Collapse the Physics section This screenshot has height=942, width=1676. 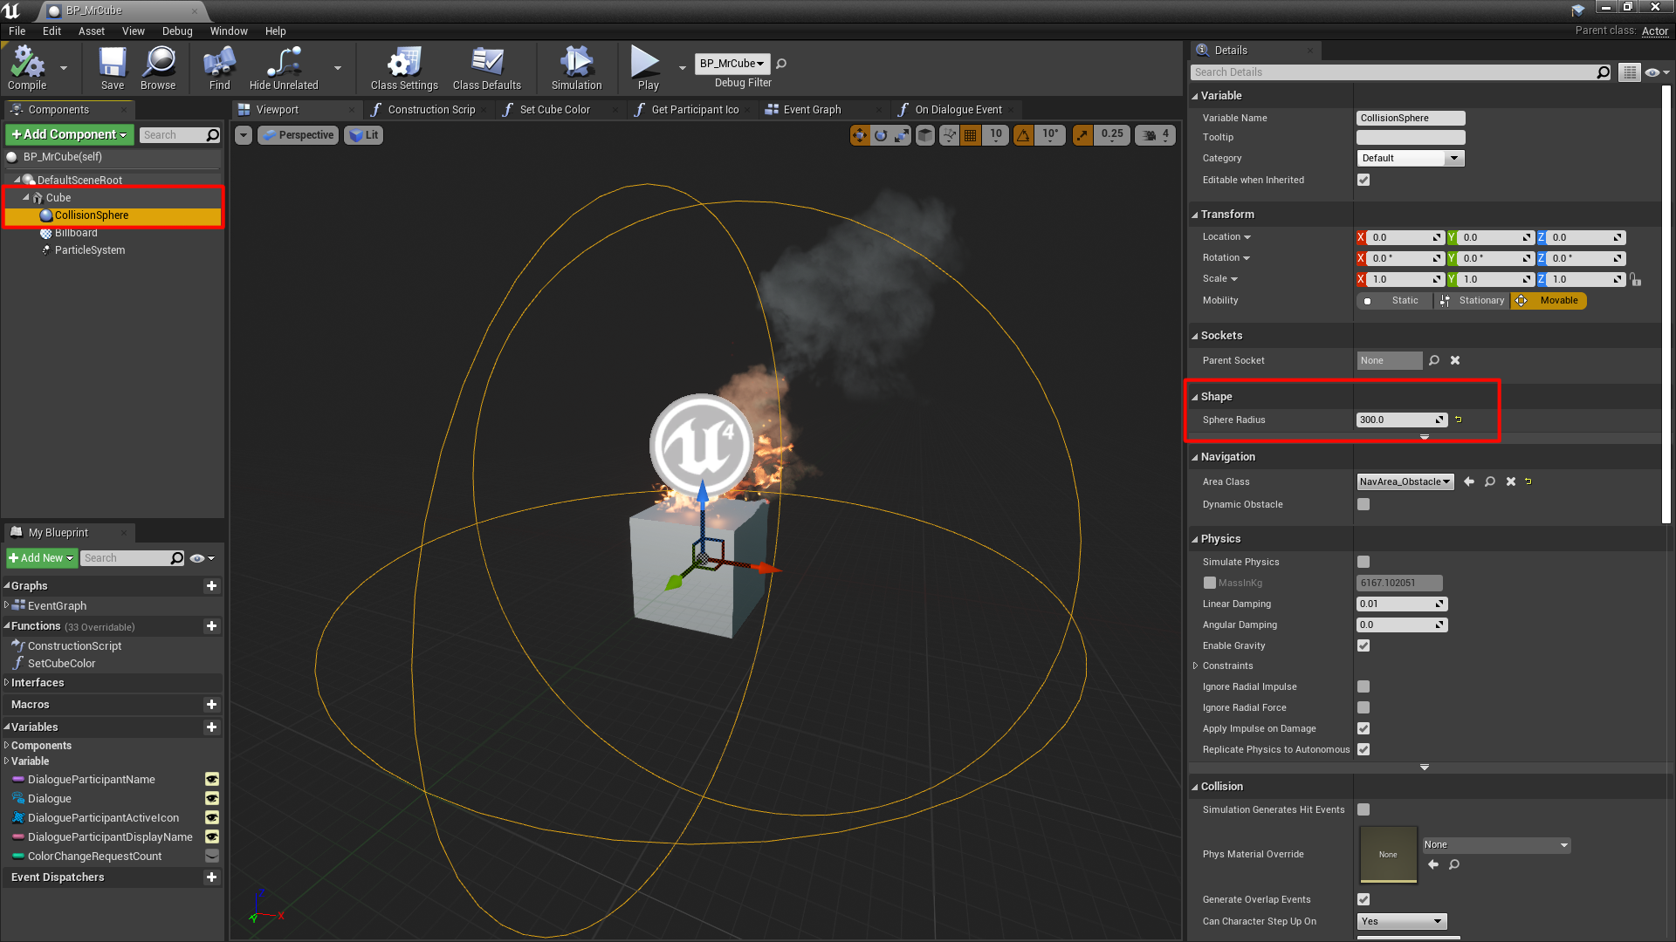[1195, 539]
